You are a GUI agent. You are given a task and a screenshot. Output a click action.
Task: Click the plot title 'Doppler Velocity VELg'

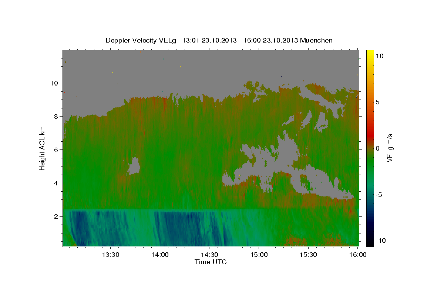tap(141, 40)
